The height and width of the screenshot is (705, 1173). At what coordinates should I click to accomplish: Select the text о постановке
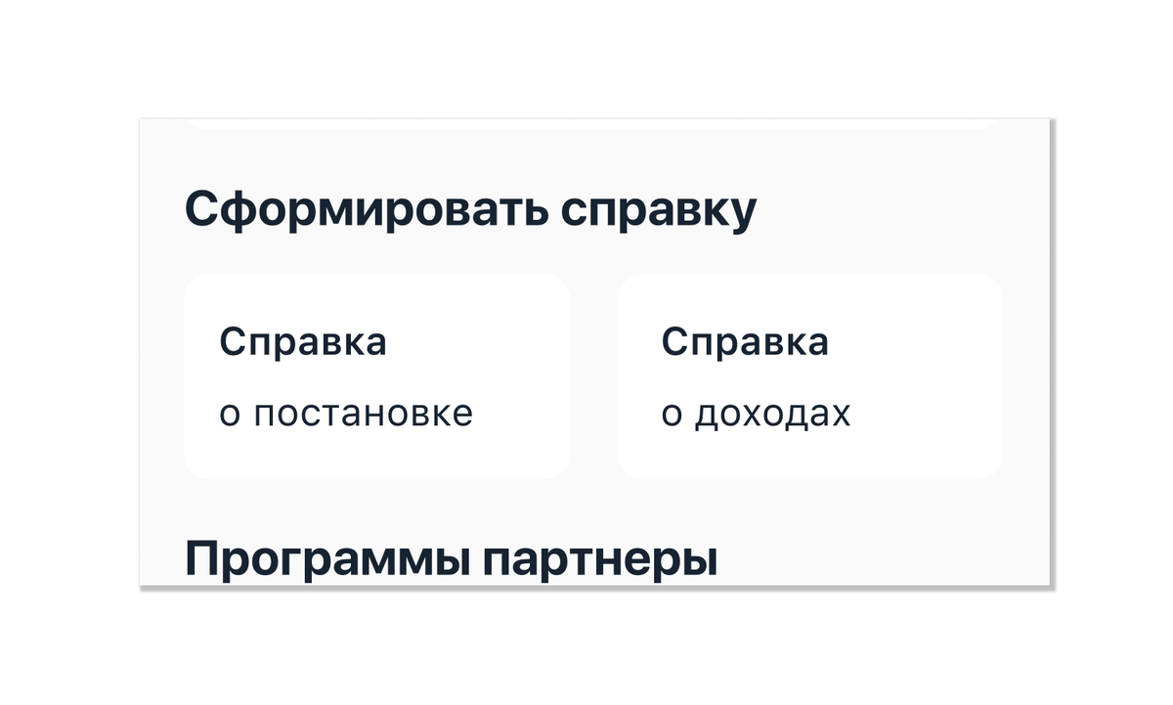pyautogui.click(x=345, y=414)
